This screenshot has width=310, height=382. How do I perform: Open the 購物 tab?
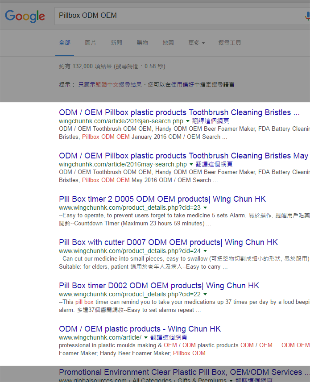point(142,43)
